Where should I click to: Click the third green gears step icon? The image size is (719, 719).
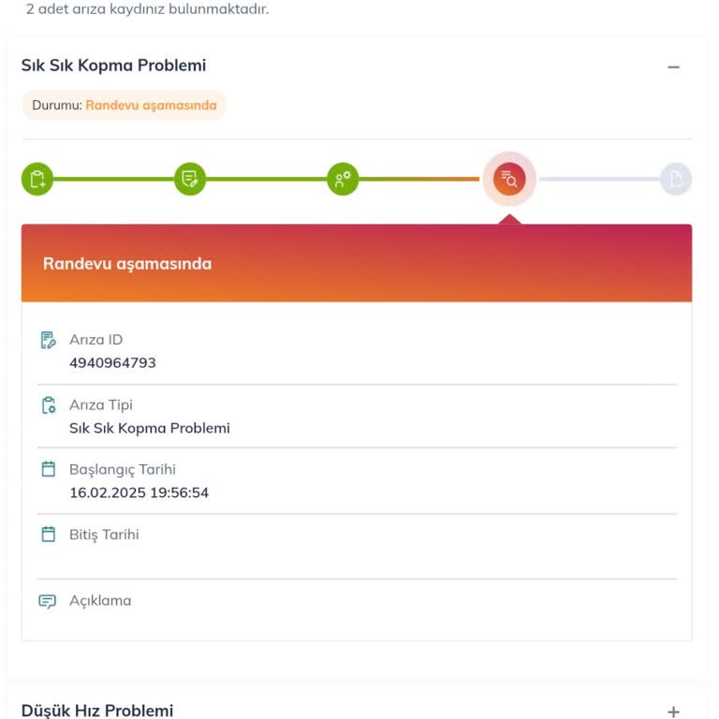(x=343, y=179)
